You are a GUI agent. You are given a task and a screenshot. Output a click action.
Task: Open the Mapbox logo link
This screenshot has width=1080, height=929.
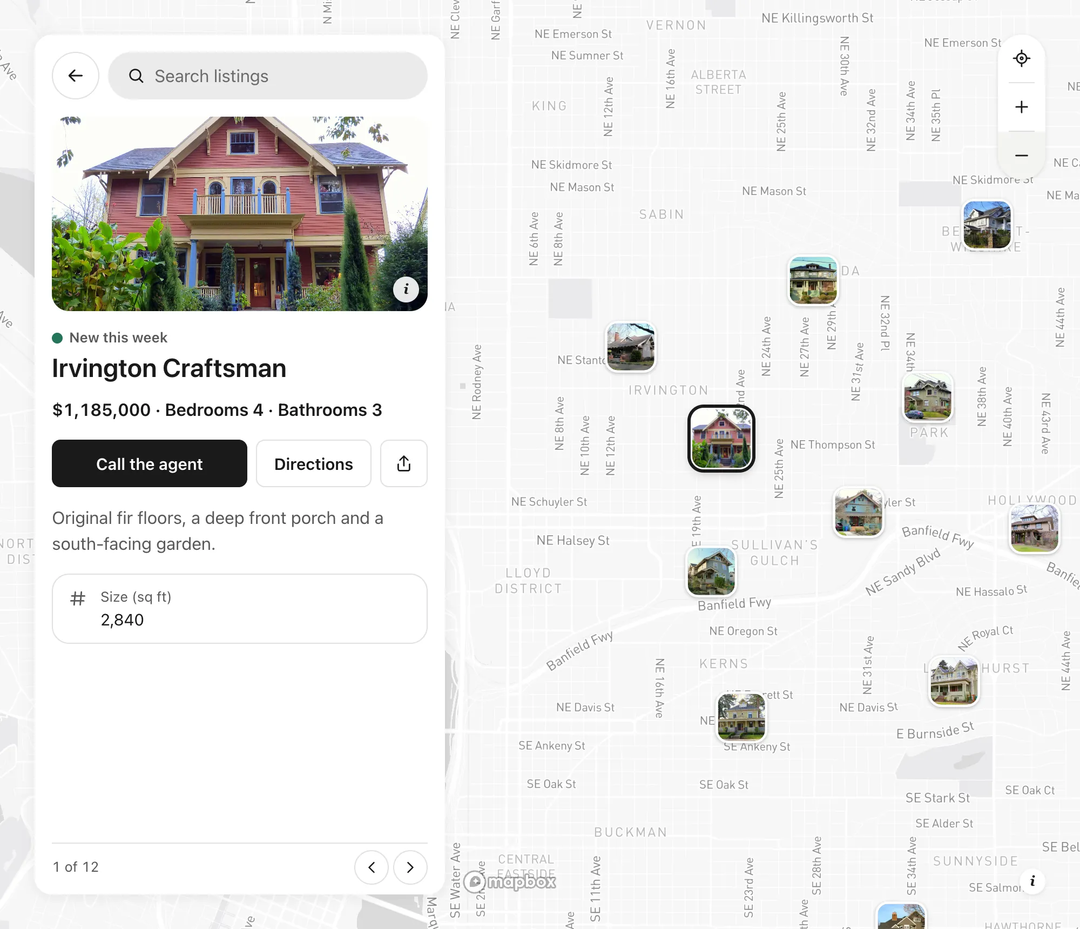point(510,881)
